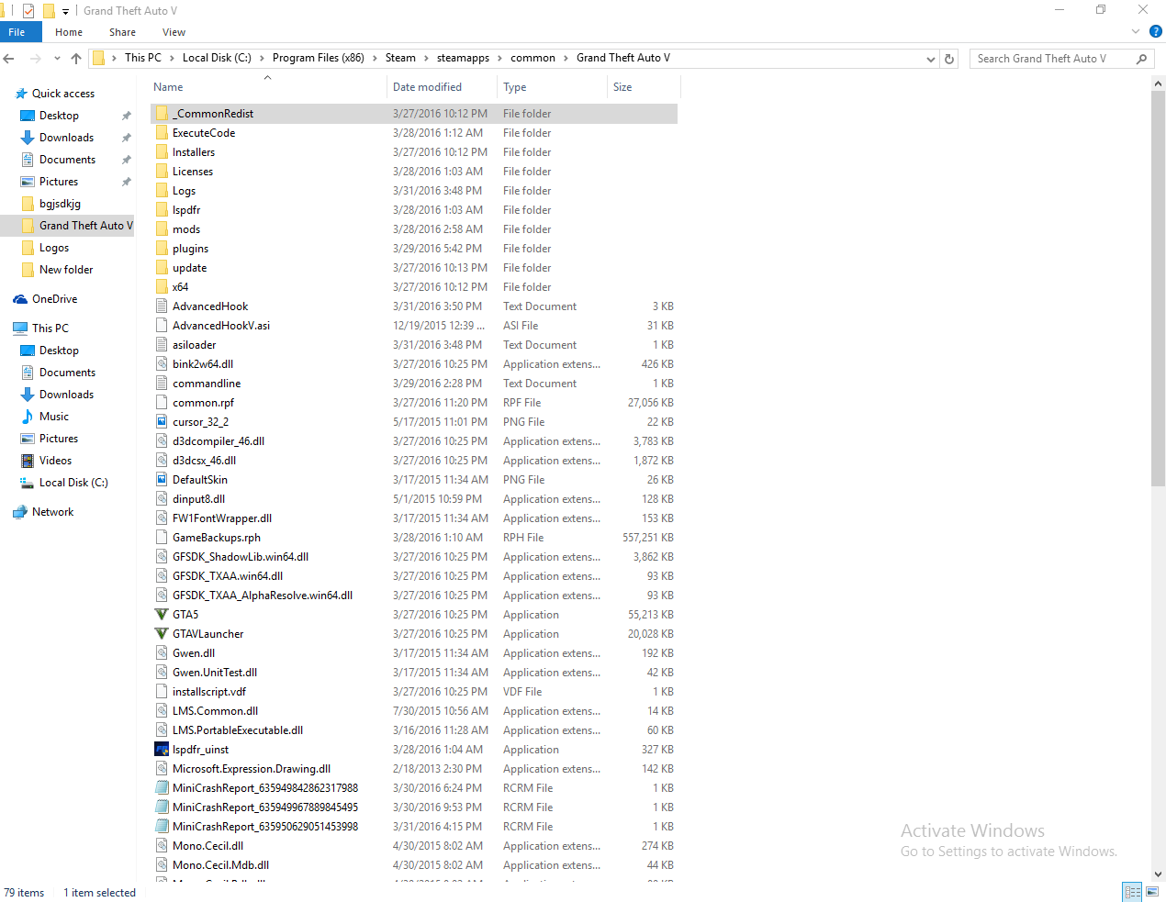Open Local Disk (C:) in sidebar
The height and width of the screenshot is (902, 1166).
pyautogui.click(x=73, y=483)
